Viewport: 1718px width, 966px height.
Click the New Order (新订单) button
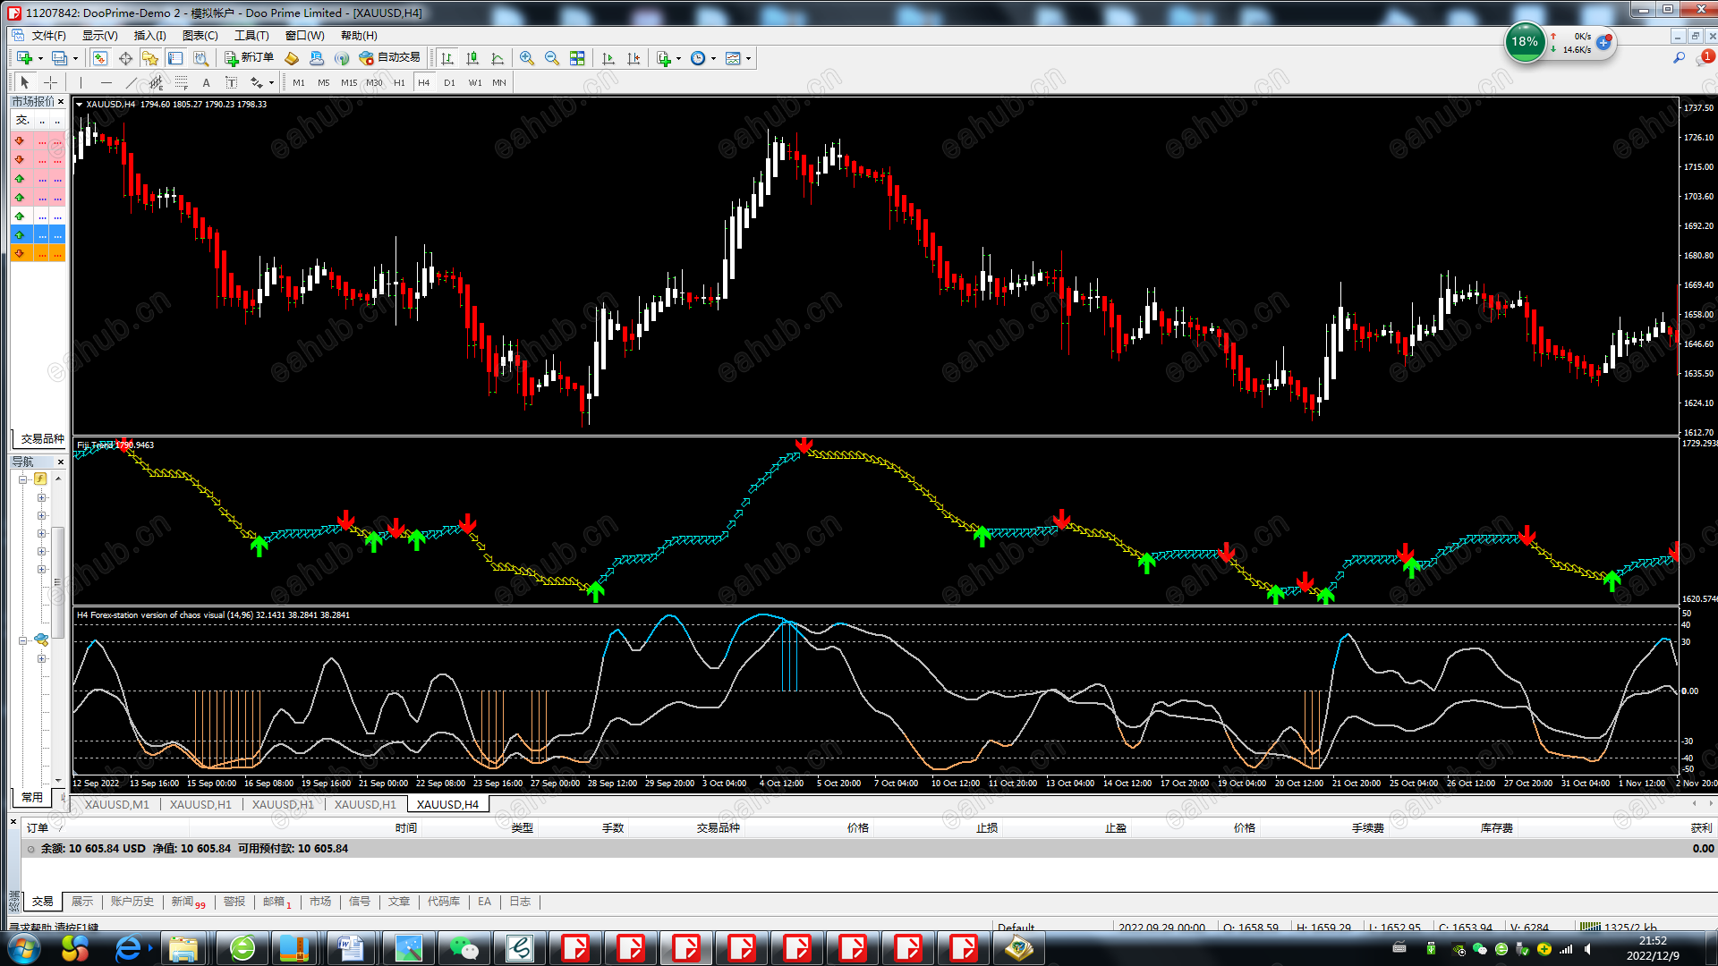[x=249, y=58]
